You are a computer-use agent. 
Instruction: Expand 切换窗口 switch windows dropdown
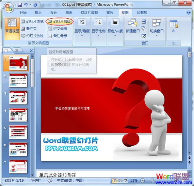[x=157, y=28]
